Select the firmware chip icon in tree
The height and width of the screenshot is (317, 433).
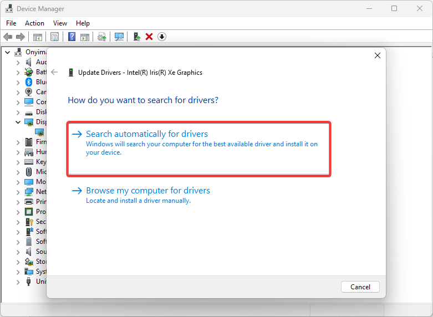(29, 142)
